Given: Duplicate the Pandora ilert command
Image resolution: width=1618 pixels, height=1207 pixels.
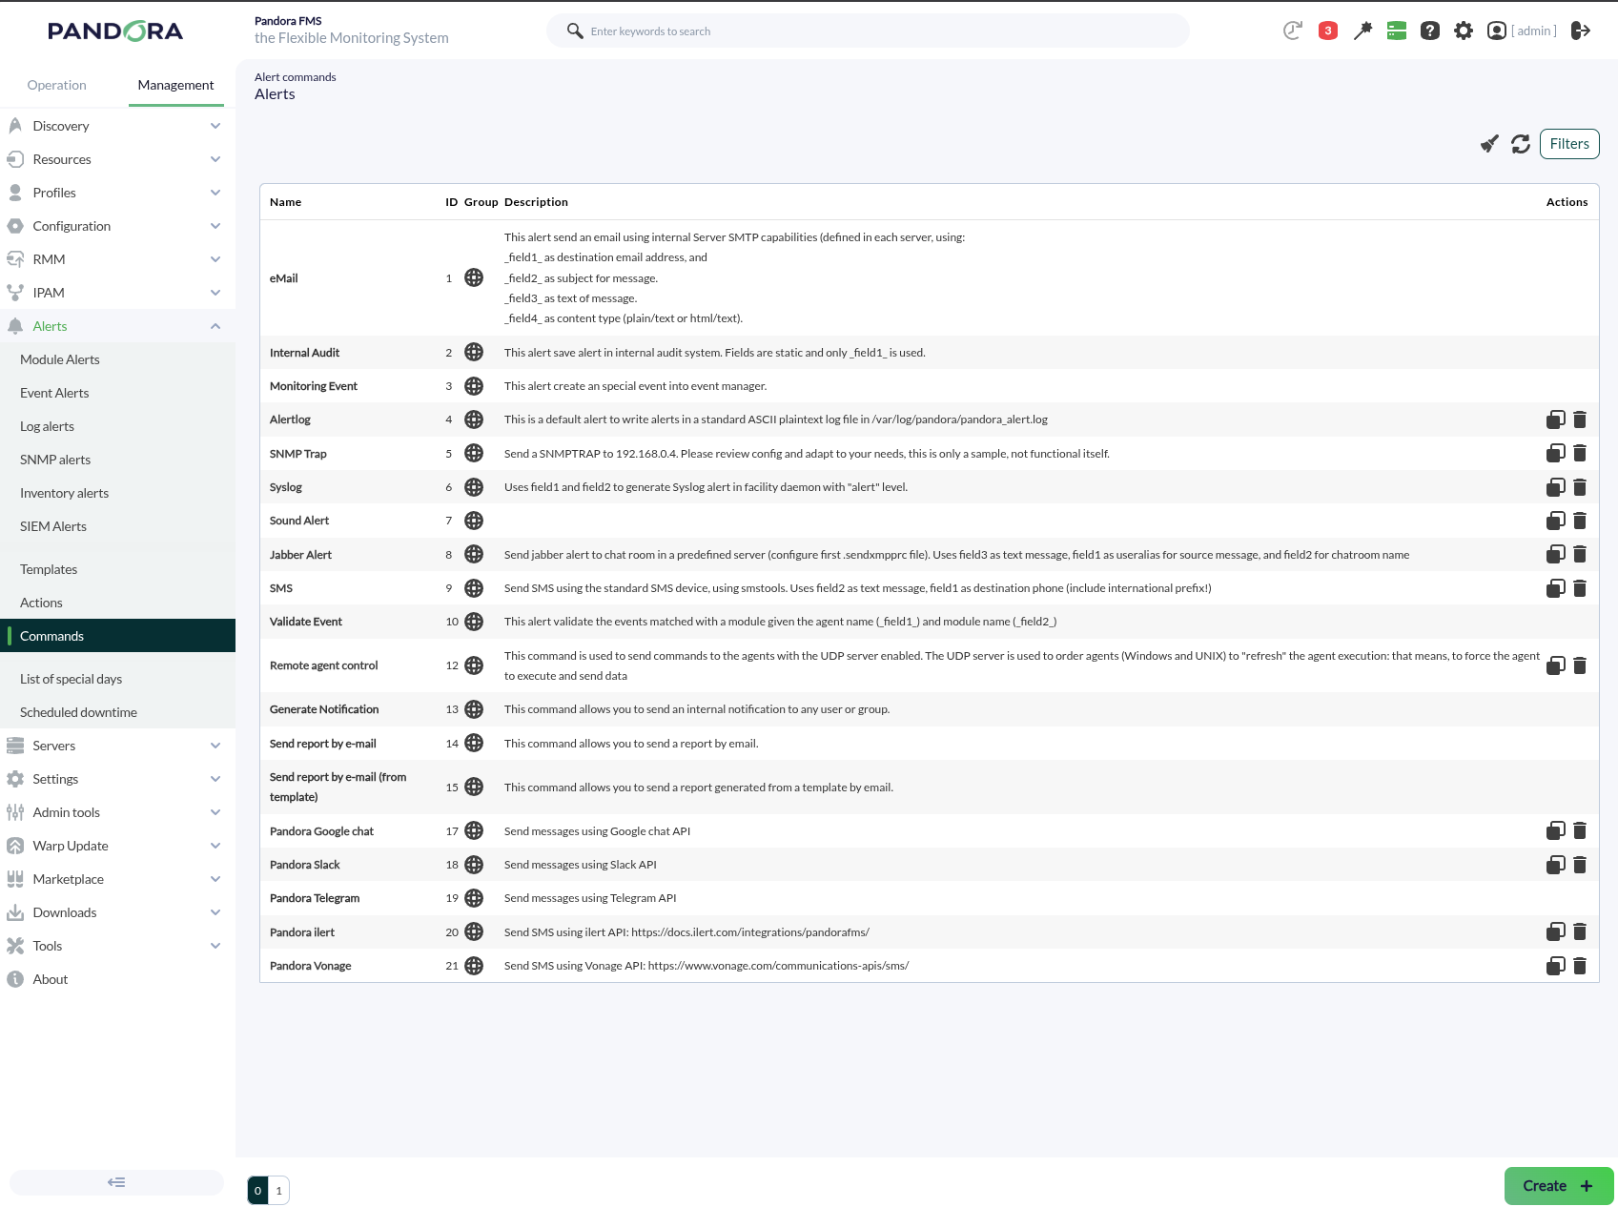Looking at the screenshot, I should (x=1556, y=931).
